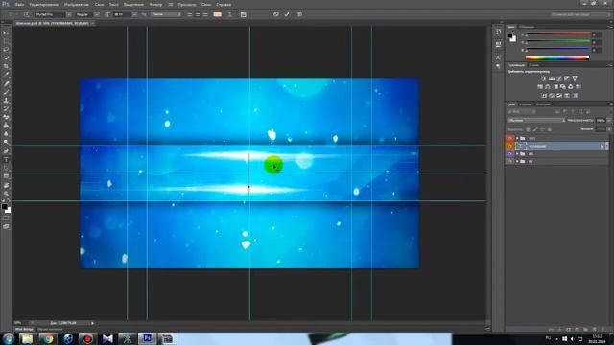Toggle Quick Mask mode
This screenshot has width=614, height=345.
[6, 218]
